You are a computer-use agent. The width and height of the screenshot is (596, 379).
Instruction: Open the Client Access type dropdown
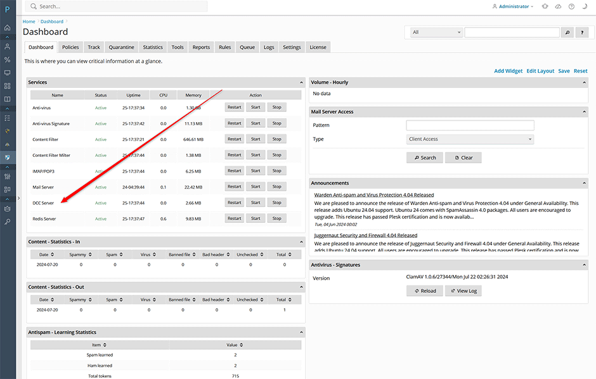click(470, 139)
